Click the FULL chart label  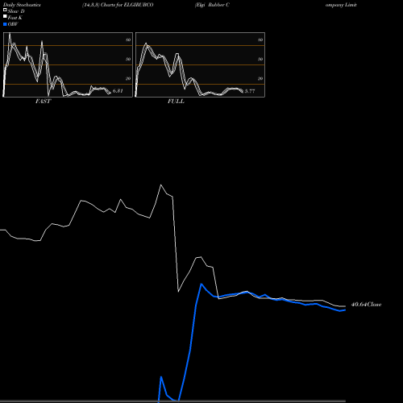pos(176,101)
